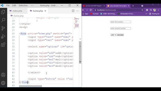
Task: Open a new Chrome tab
Action: [133, 6]
